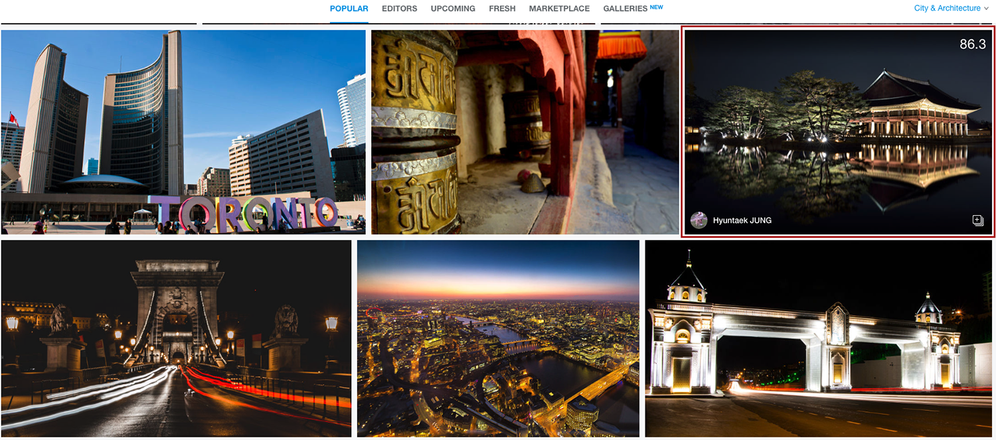This screenshot has width=996, height=440.
Task: View the golden prayer wheels photo
Action: (x=525, y=133)
